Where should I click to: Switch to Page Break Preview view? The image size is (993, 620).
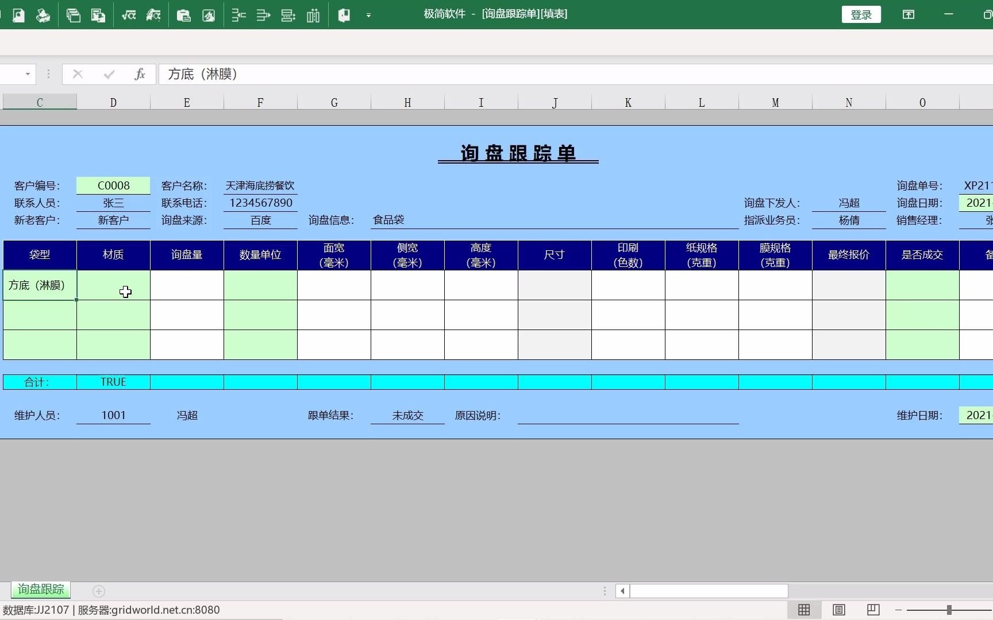pos(873,610)
